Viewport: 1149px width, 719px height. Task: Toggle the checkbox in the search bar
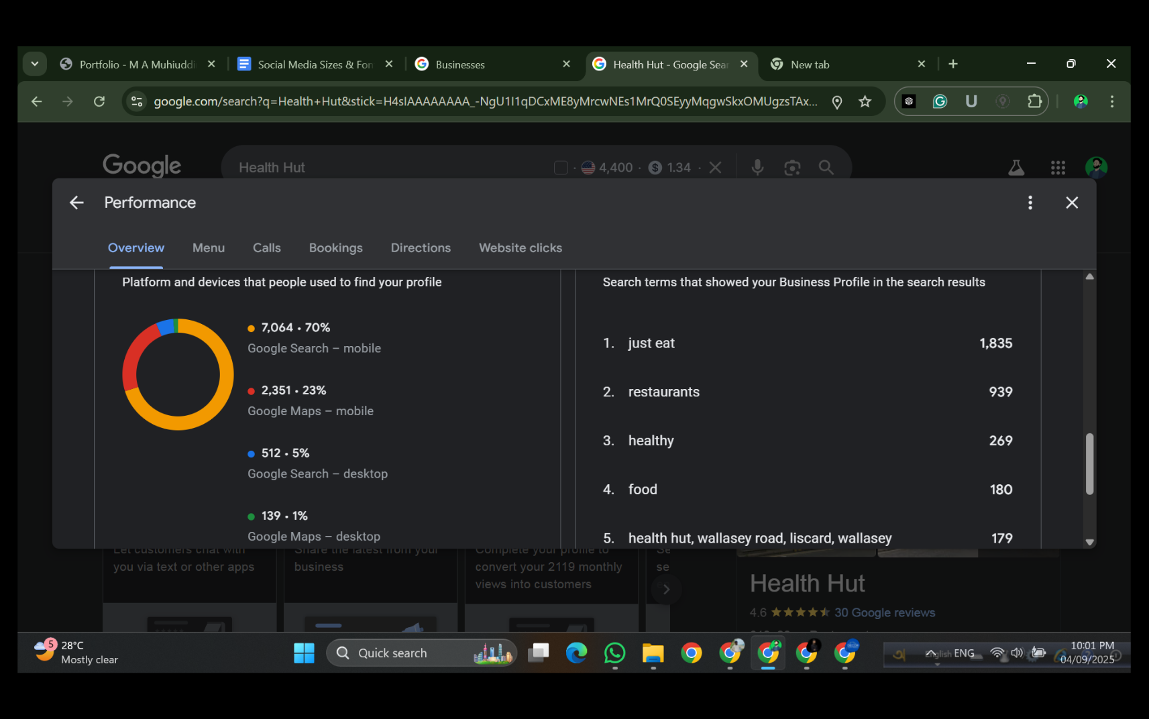pos(561,168)
